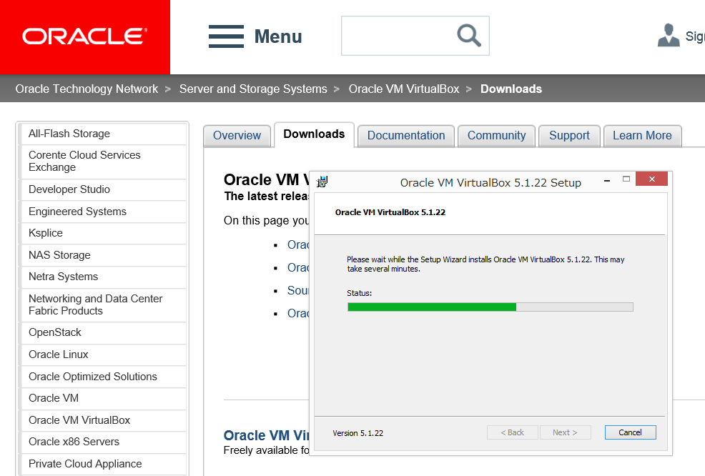Click the 'Please wait while the Setup Wizard' message

tap(485, 264)
